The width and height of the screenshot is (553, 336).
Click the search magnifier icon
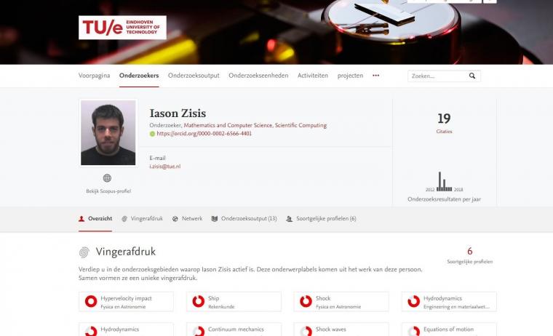coord(472,76)
